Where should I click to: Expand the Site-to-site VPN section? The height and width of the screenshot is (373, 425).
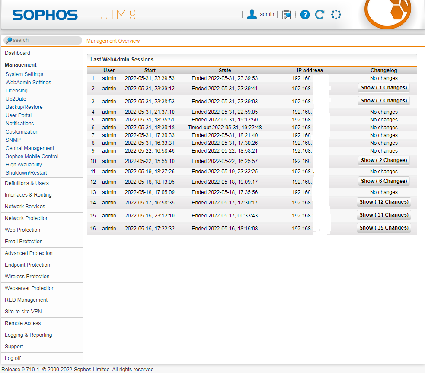coord(23,312)
